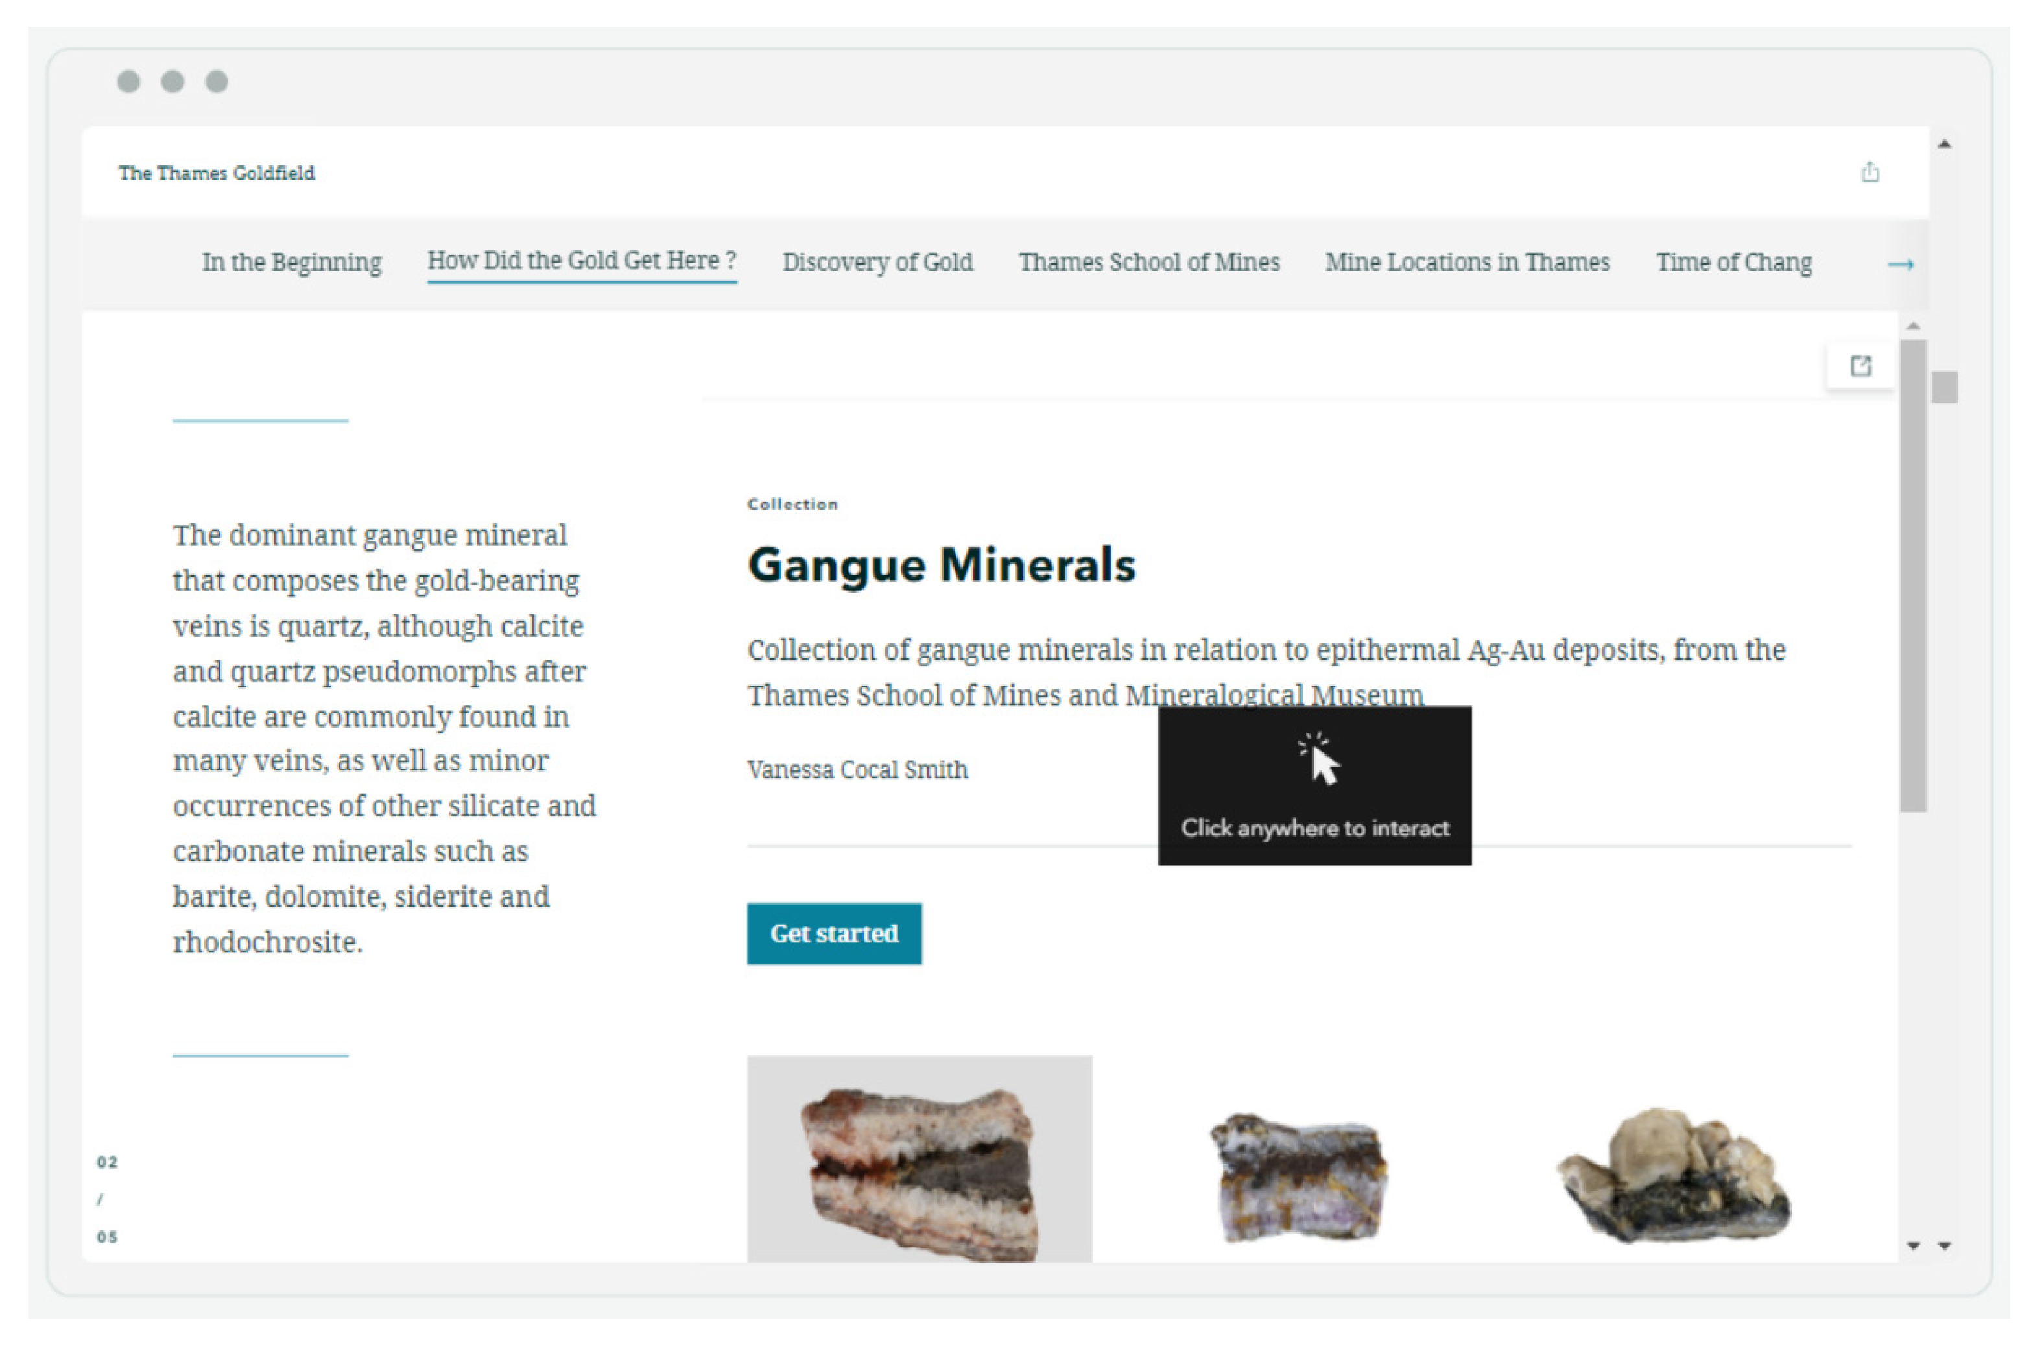Click the 'The Thames Goldfield' title link
Image resolution: width=2031 pixels, height=1349 pixels.
click(218, 172)
